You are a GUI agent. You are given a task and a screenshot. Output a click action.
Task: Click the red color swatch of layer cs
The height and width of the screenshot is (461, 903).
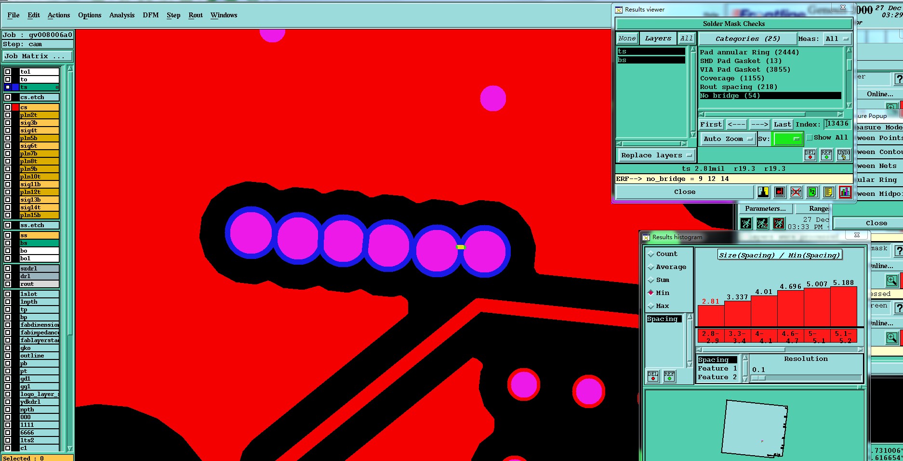point(15,107)
